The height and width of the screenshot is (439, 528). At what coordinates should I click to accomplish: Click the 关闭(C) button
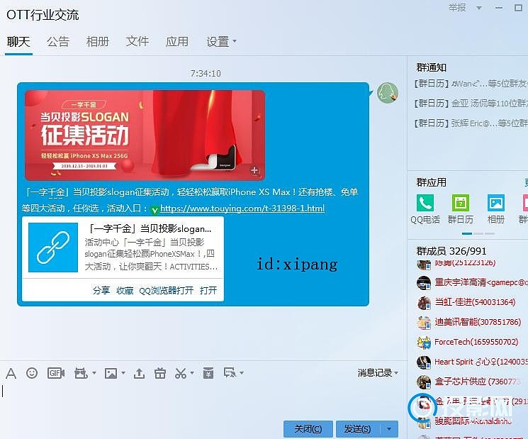[x=308, y=429]
